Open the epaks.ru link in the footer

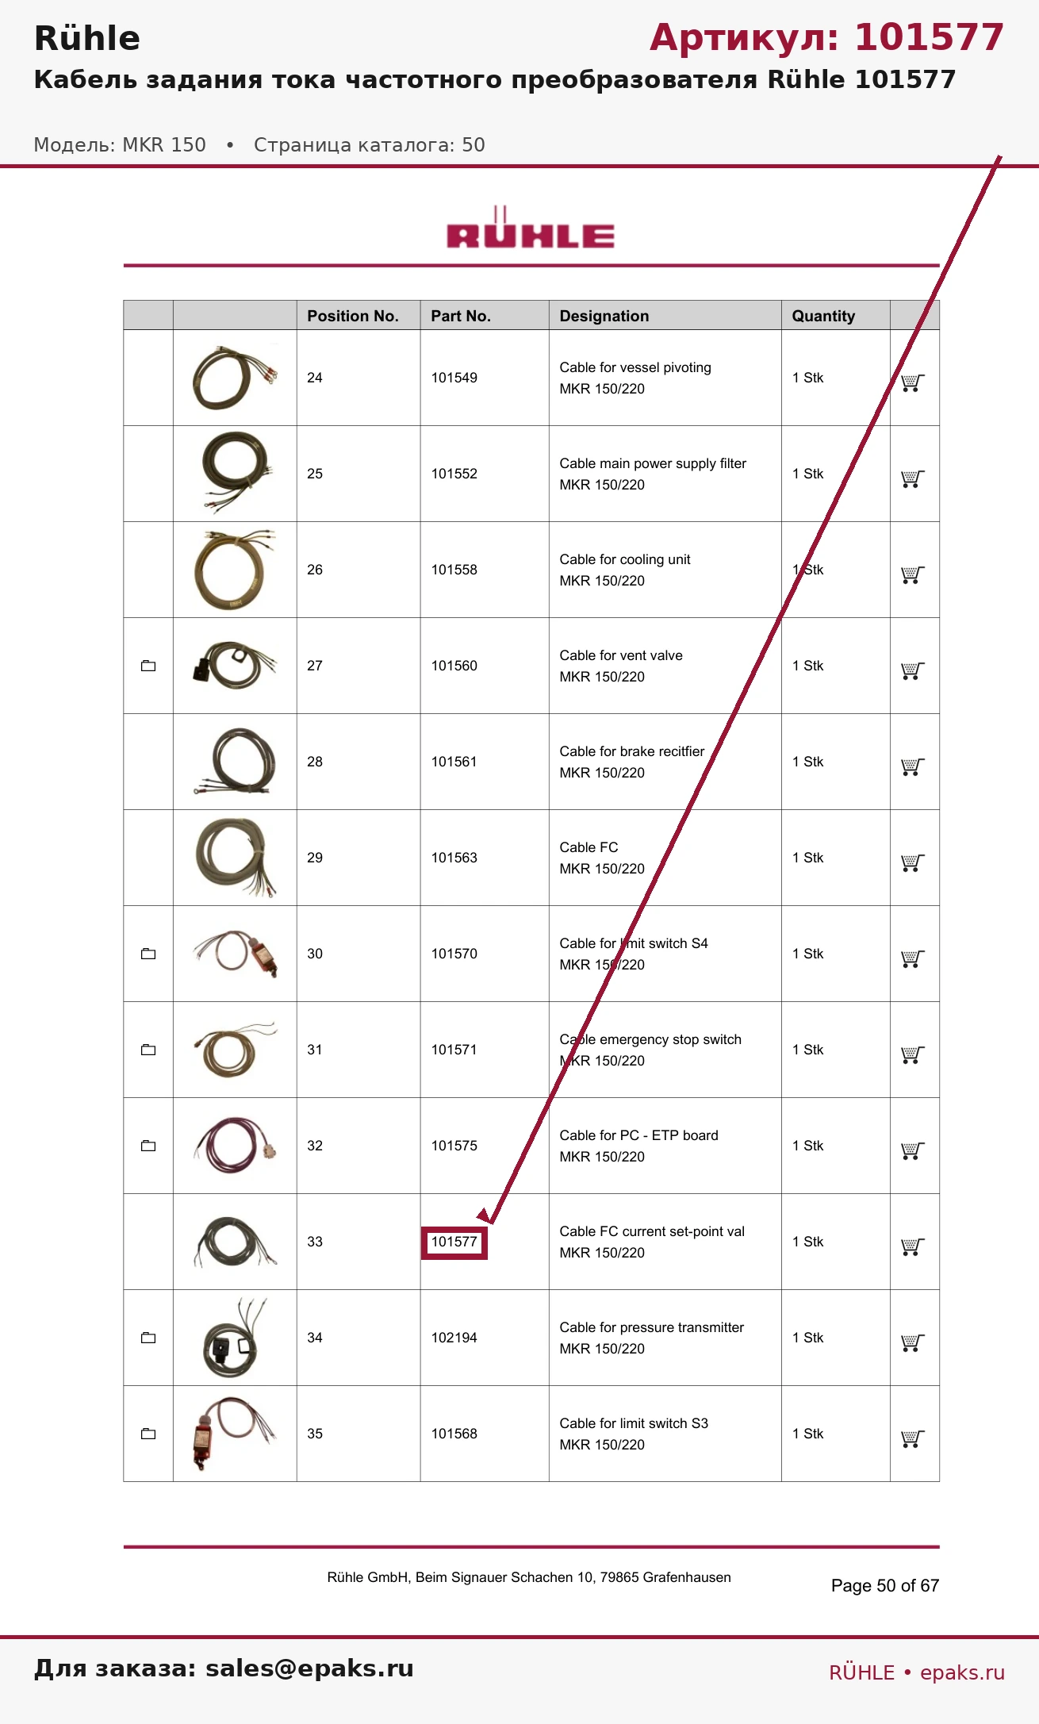(962, 1672)
